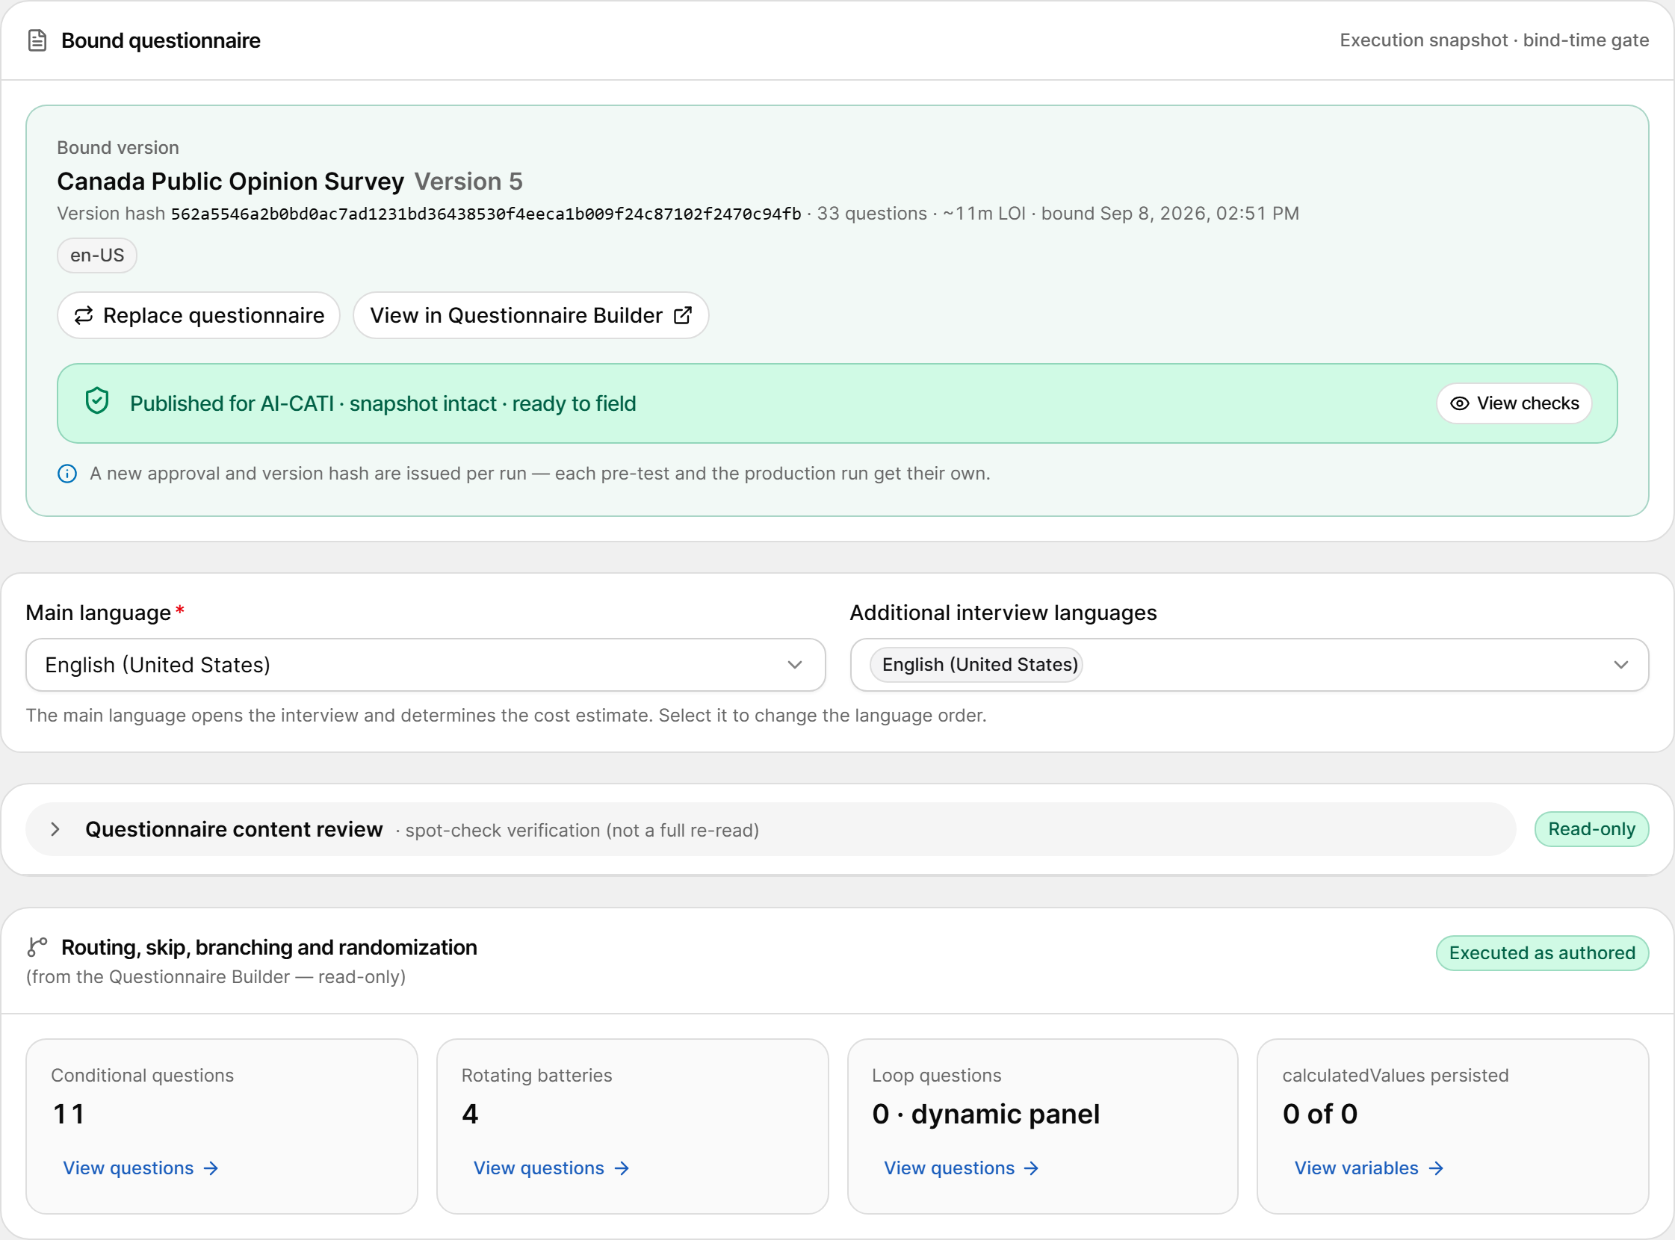Click the info icon beside approval note
Viewport: 1675px width, 1240px height.
pos(66,474)
